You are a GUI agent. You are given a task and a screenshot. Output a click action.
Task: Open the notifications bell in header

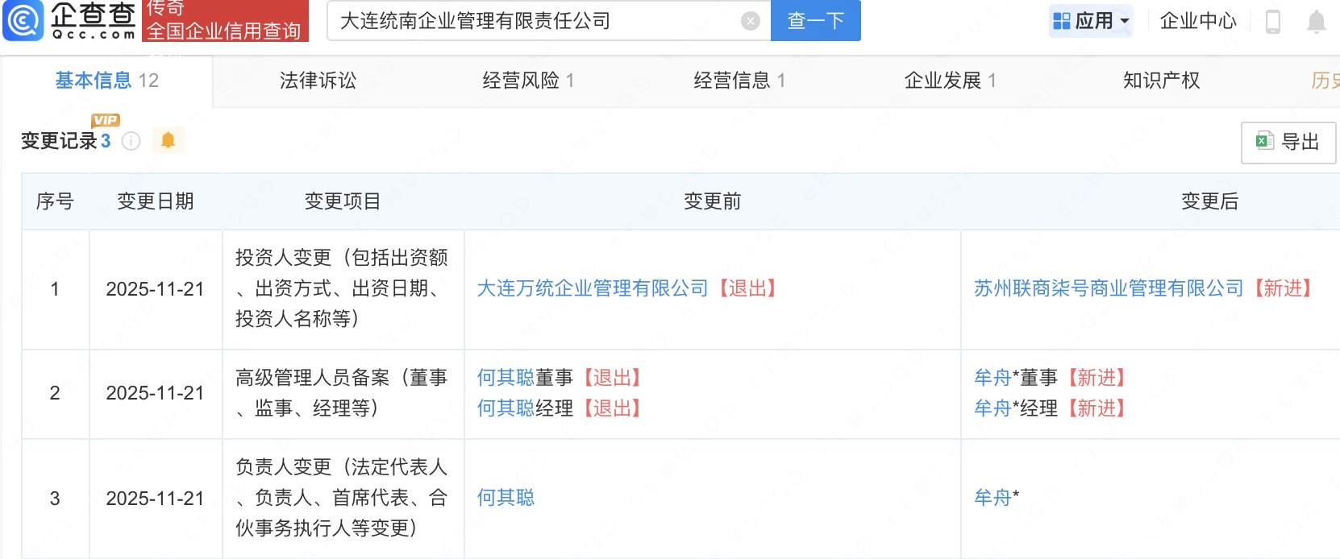1316,22
